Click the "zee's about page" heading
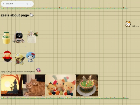The height and width of the screenshot is (105, 140). point(15,15)
